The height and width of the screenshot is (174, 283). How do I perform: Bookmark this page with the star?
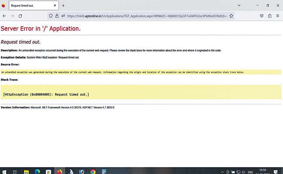pos(231,16)
